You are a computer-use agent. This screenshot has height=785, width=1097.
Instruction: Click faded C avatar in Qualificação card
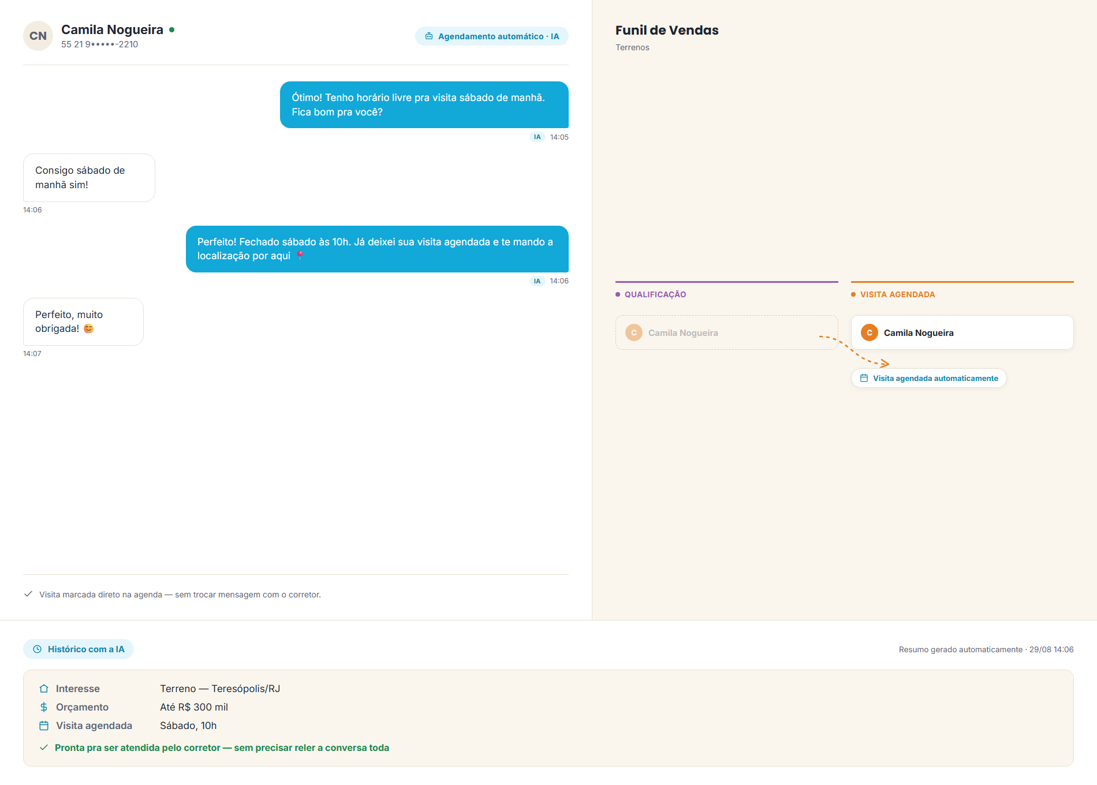coord(634,332)
